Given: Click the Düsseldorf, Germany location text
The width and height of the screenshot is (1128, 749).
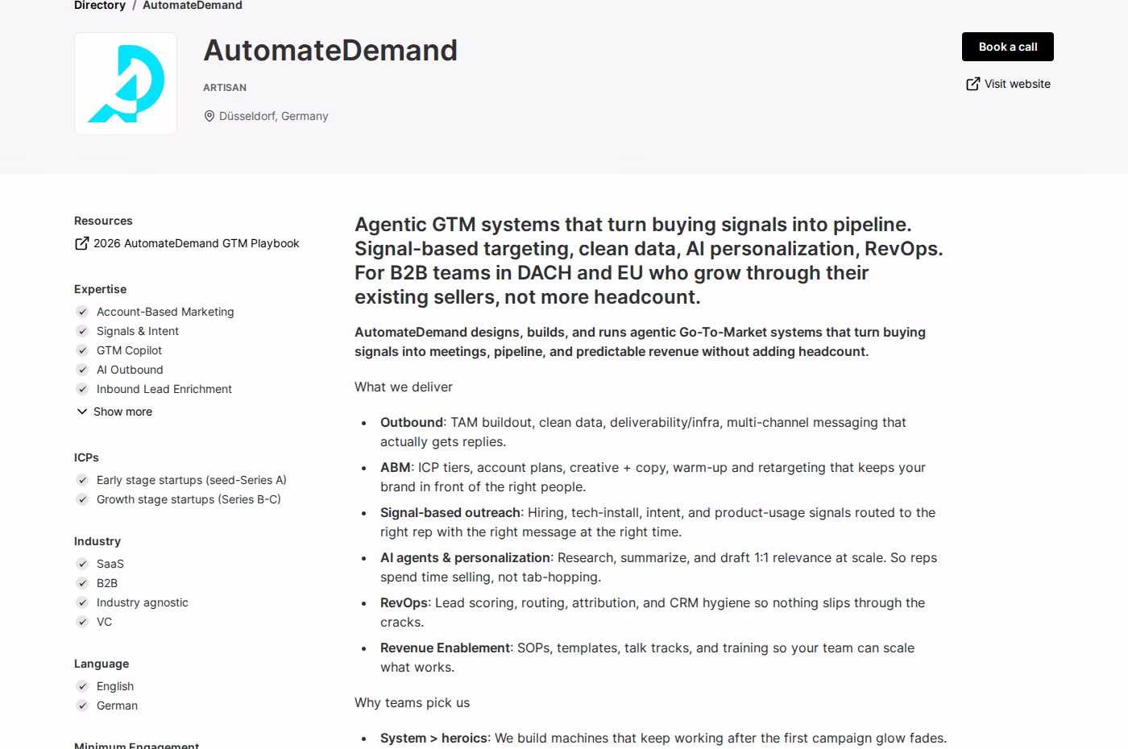Looking at the screenshot, I should (274, 116).
